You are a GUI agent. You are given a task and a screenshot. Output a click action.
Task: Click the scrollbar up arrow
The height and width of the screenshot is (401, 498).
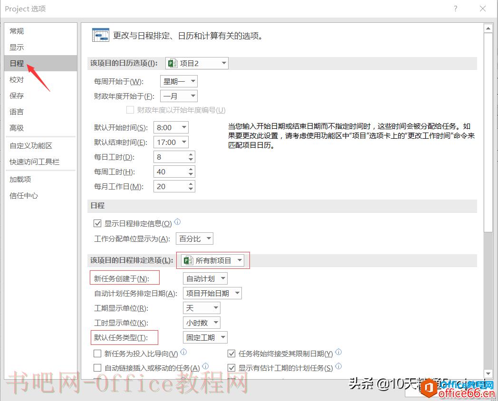pyautogui.click(x=488, y=28)
